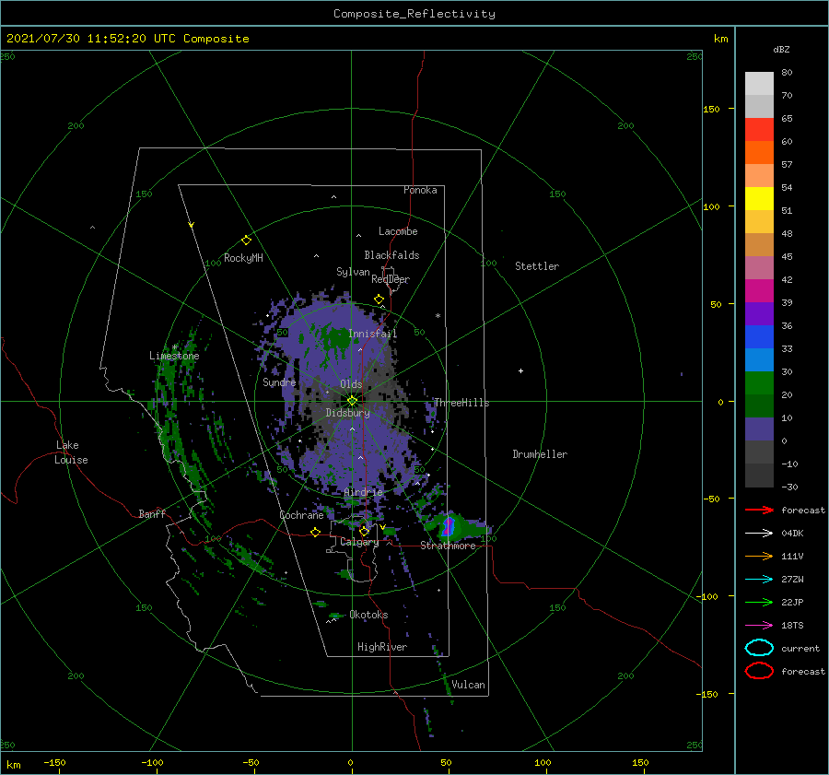The height and width of the screenshot is (775, 829).
Task: Click the Sundre label
Action: (x=279, y=382)
